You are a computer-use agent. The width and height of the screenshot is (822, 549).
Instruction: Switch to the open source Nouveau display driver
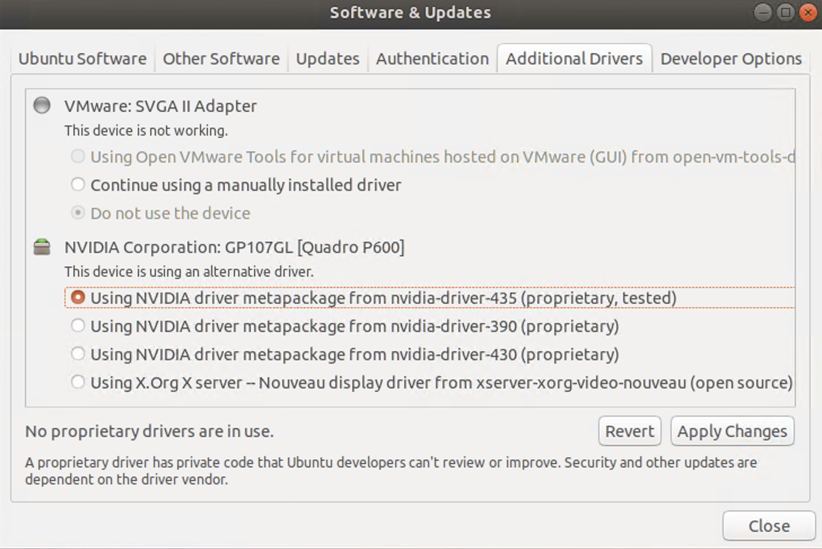click(x=78, y=382)
